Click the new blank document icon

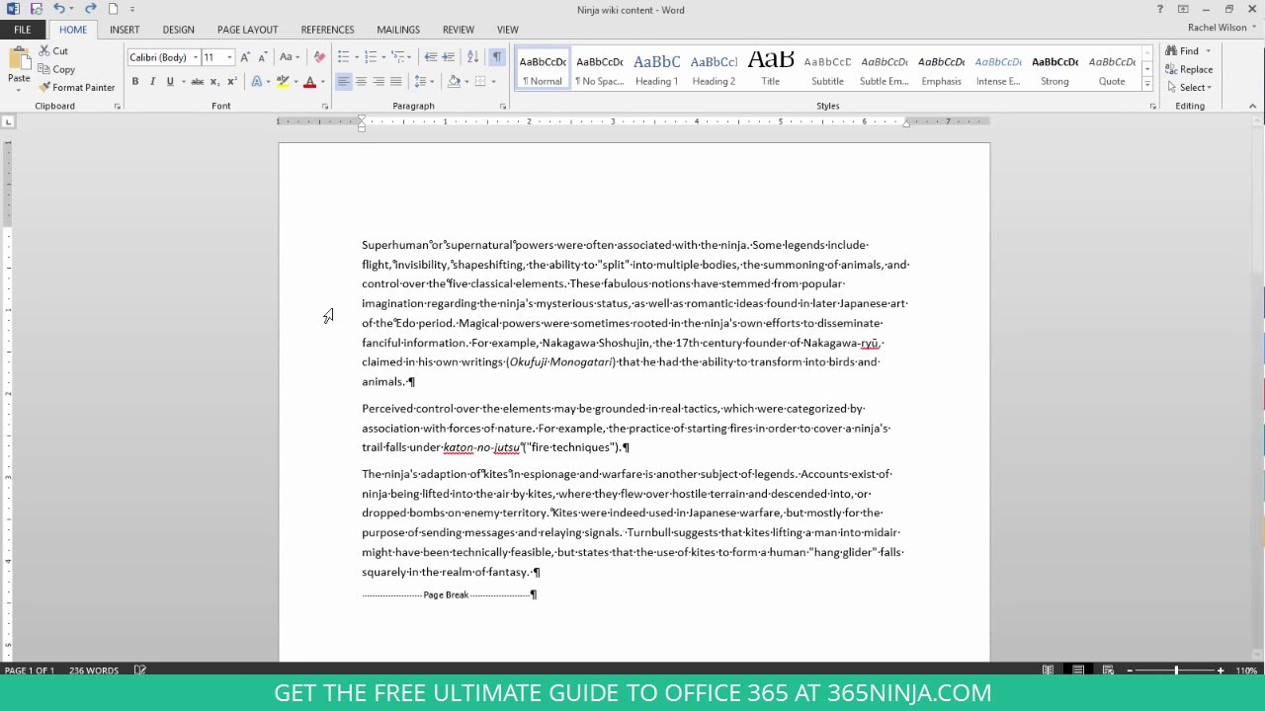(x=113, y=9)
